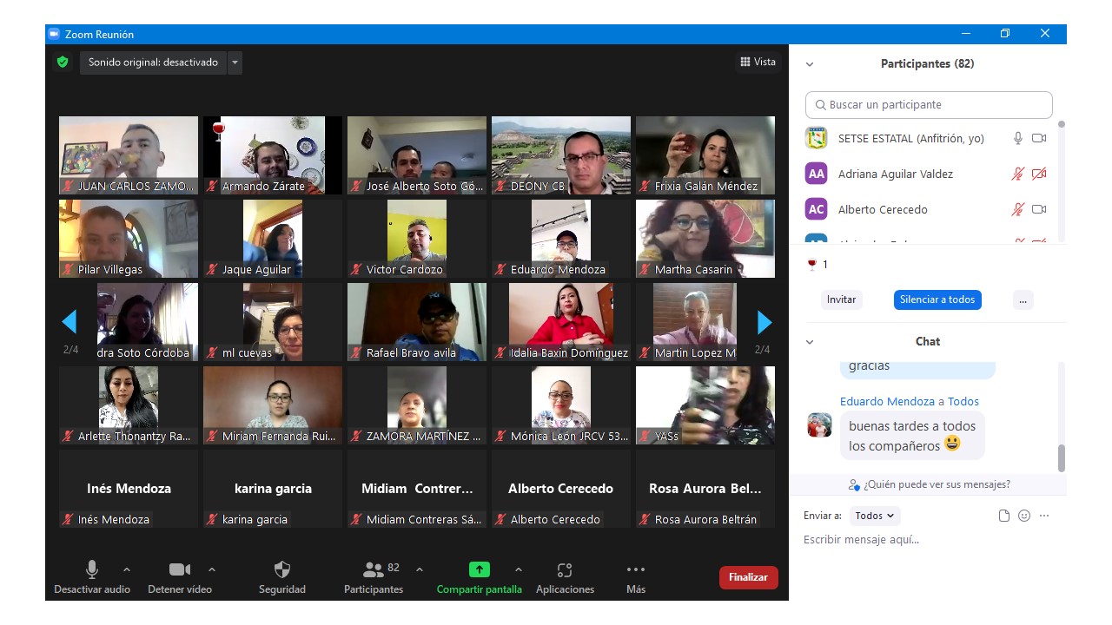
Task: Click Eduardo Mendoza sender name in chat
Action: [x=887, y=401]
